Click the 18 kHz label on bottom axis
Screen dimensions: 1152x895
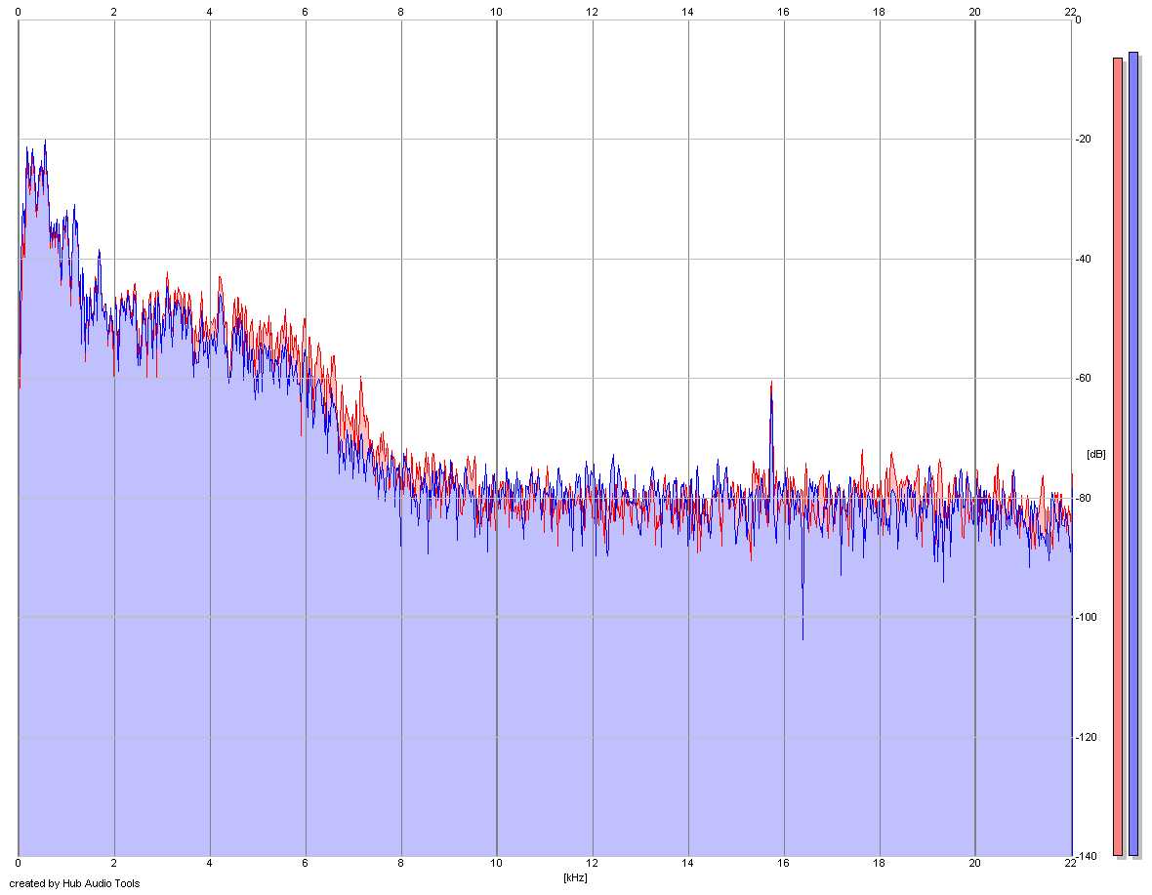[x=879, y=864]
